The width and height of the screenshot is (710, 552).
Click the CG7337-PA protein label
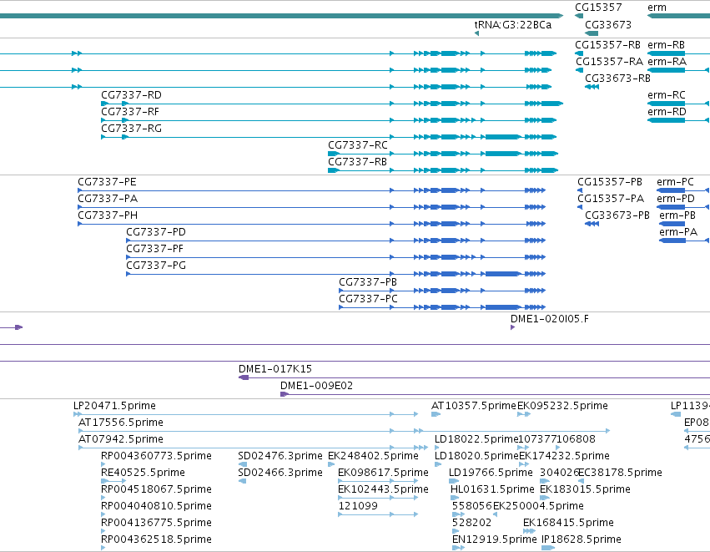[x=108, y=199]
